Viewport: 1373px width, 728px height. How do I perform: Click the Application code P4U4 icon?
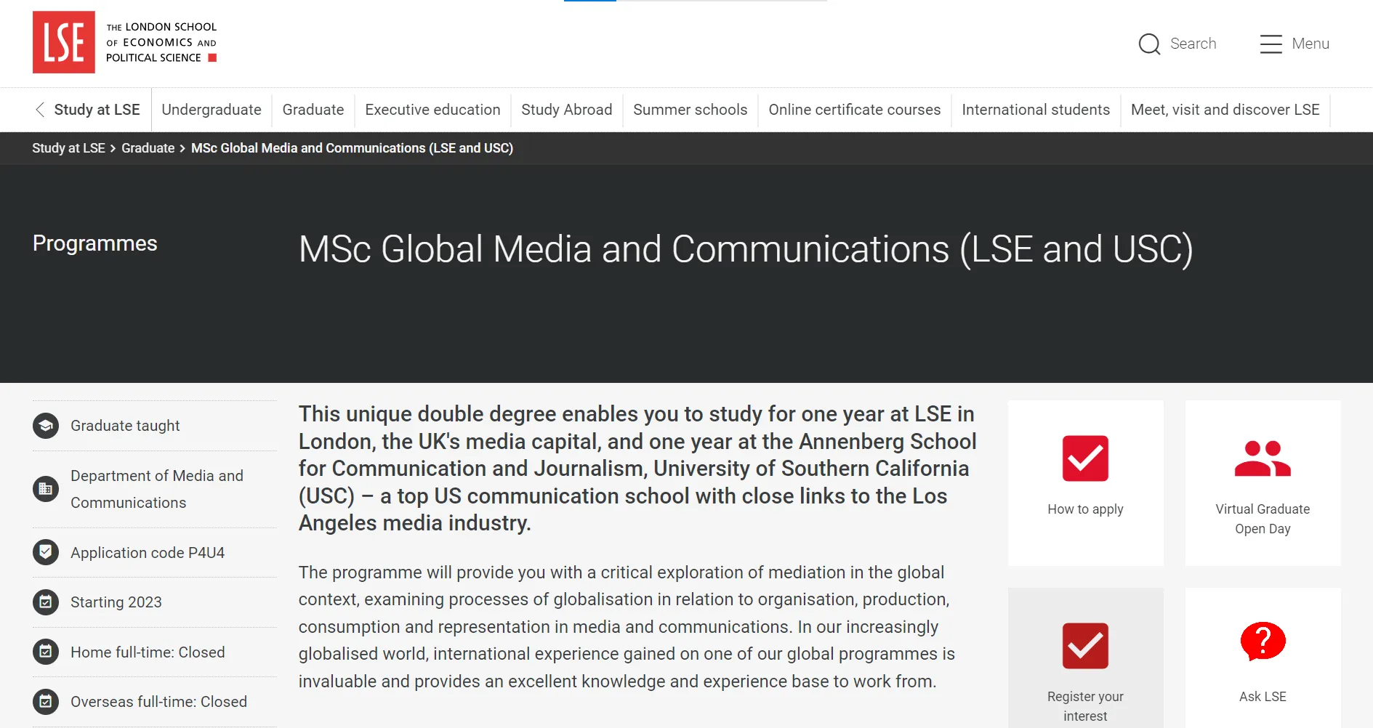46,552
